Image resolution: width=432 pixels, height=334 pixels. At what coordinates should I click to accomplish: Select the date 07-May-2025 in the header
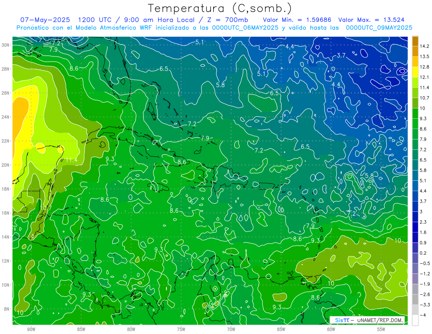click(45, 20)
